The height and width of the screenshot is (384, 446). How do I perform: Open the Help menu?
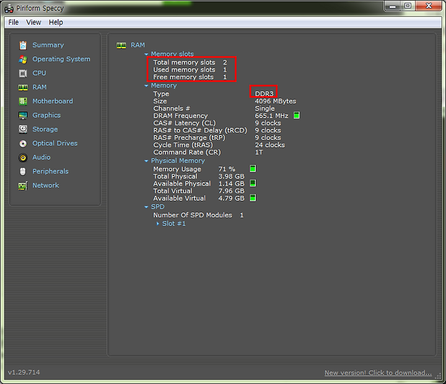click(56, 22)
